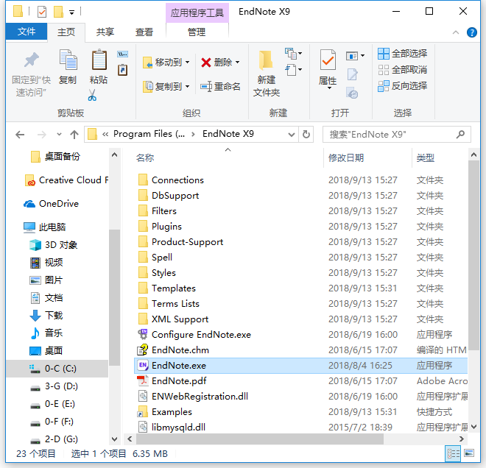
Task: Select libmysqld.dll file
Action: pyautogui.click(x=300, y=427)
